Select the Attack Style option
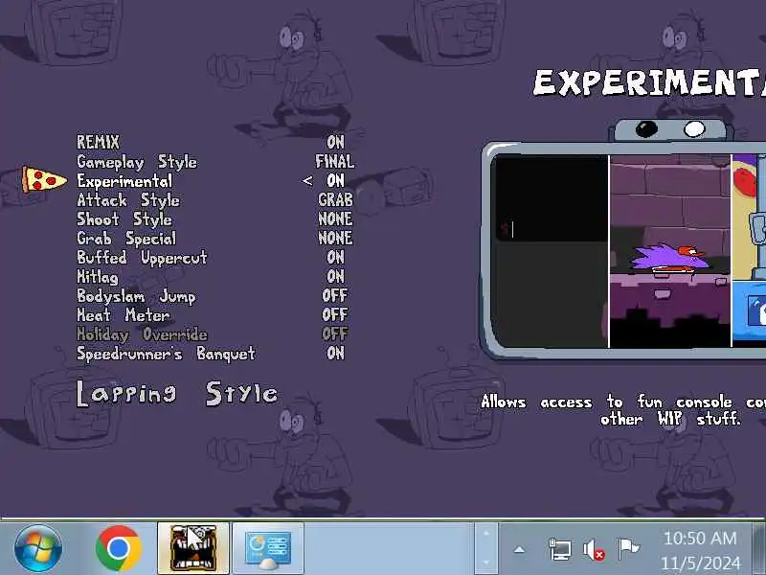Screen dimensions: 766x575 click(128, 200)
